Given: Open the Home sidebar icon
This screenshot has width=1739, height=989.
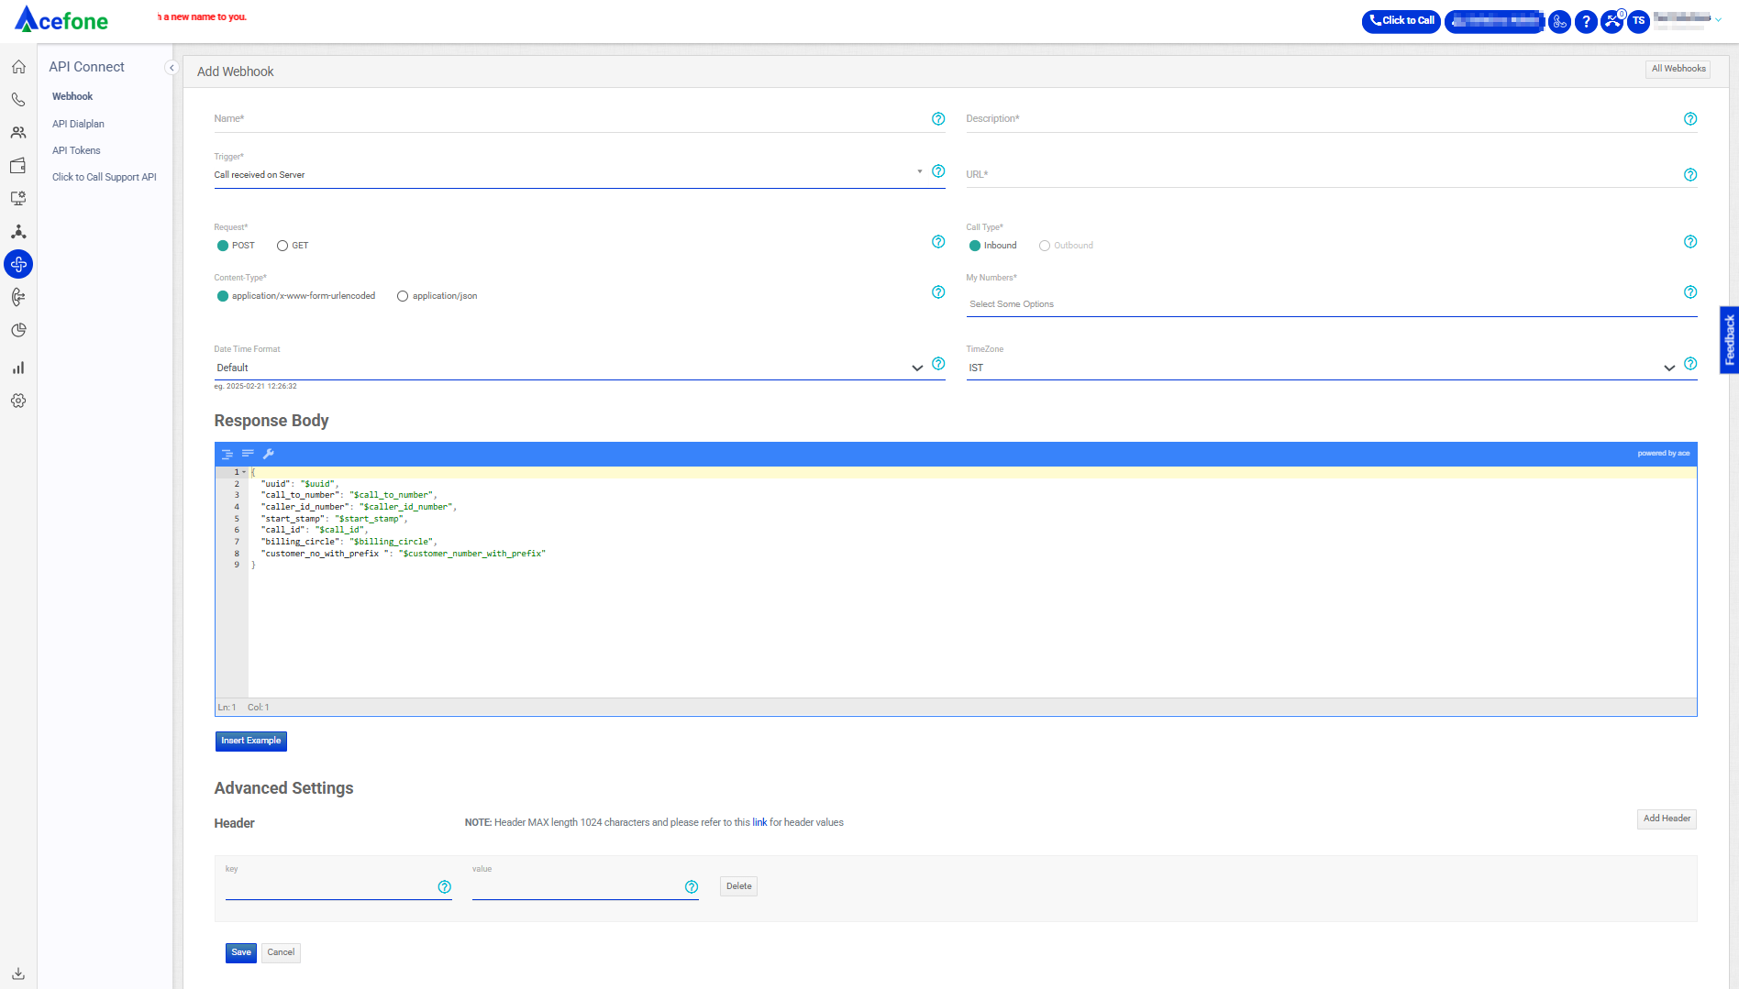Looking at the screenshot, I should point(18,67).
